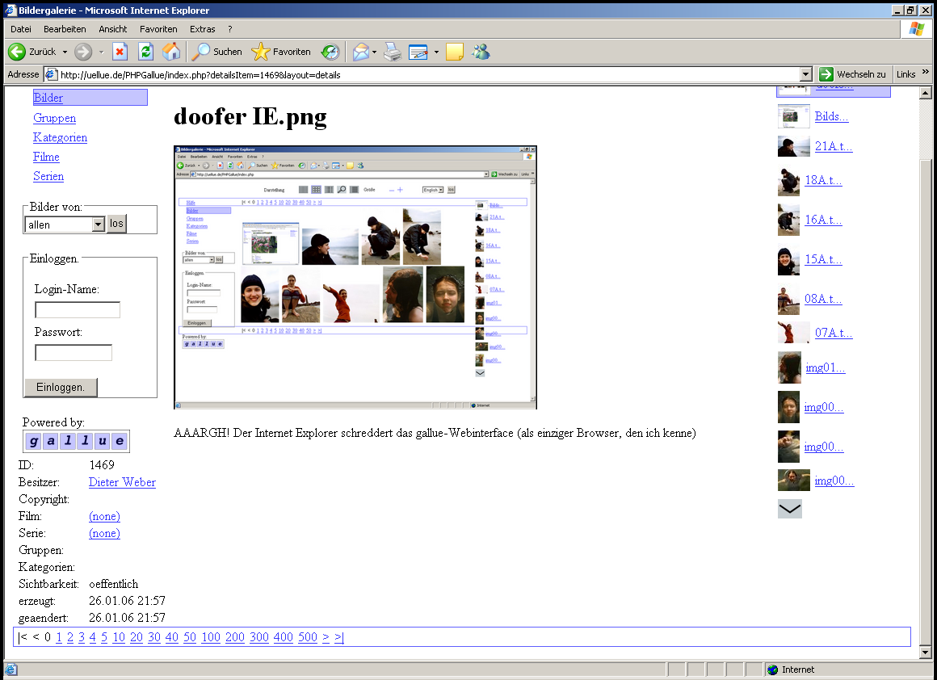Open the Favoriten menu in menu bar
The width and height of the screenshot is (937, 680).
coord(158,29)
